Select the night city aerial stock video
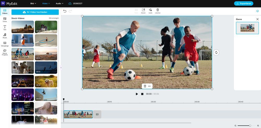This screenshot has height=128, width=261. 23,81
